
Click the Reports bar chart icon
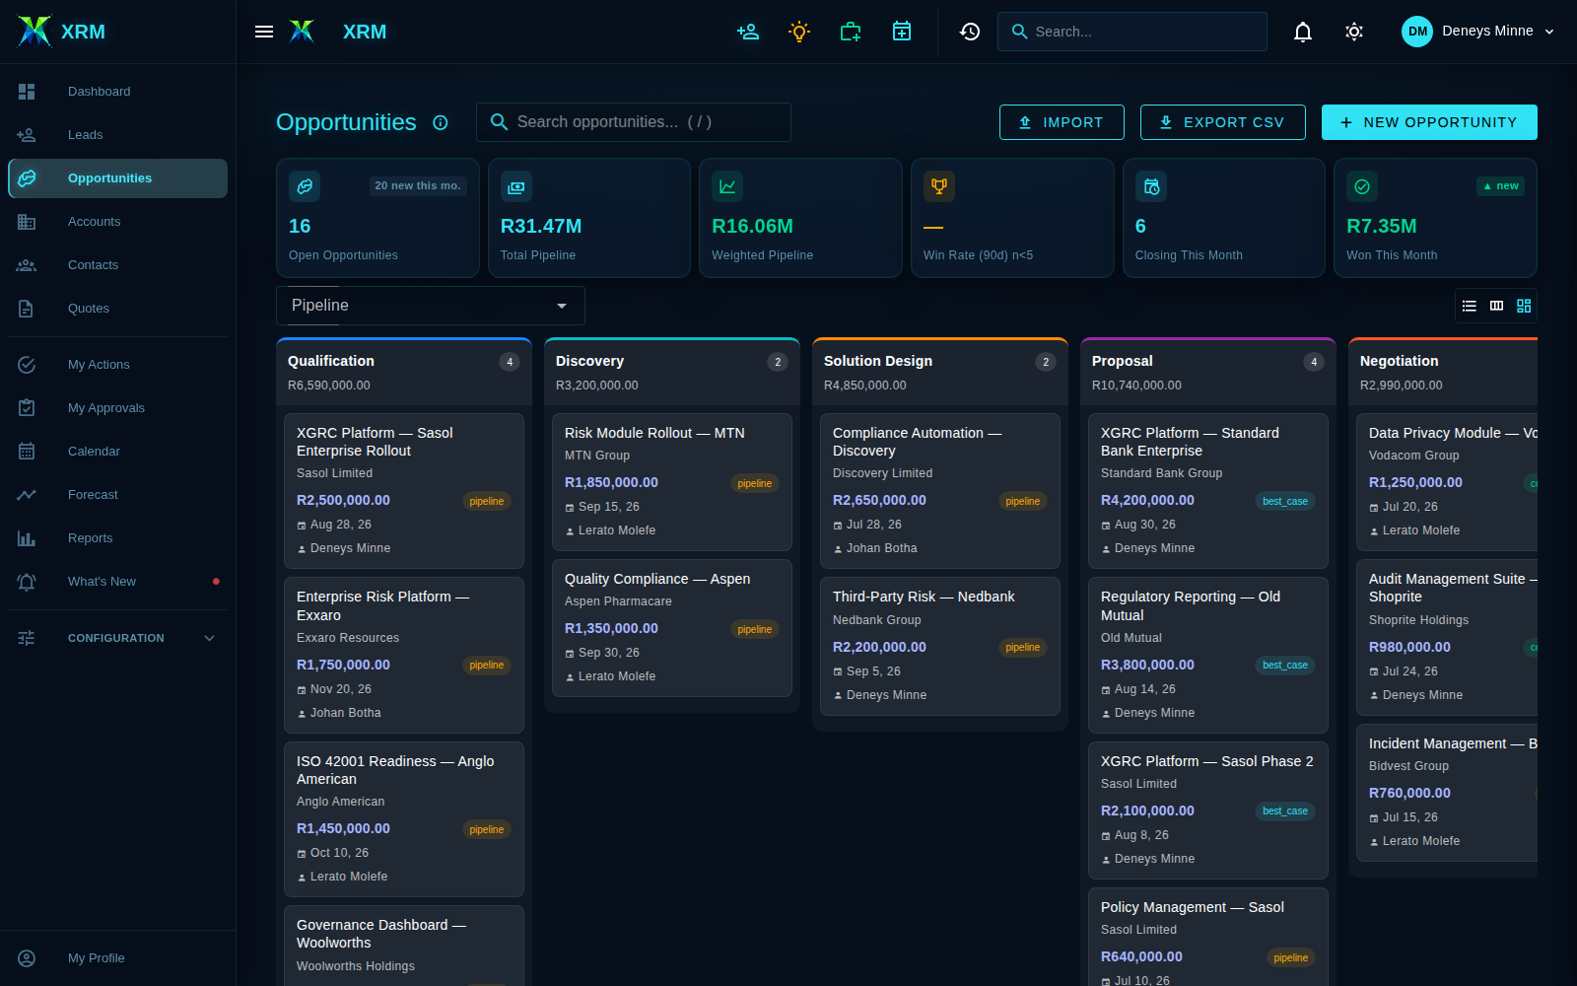[27, 538]
